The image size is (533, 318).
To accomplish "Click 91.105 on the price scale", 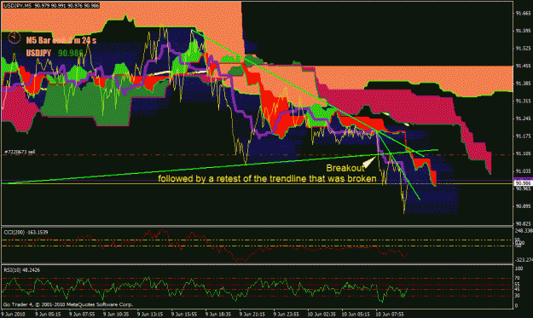I will click(523, 153).
